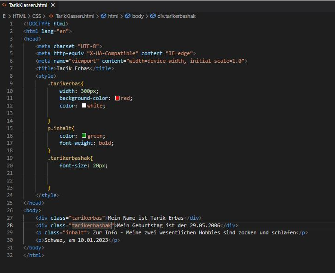This screenshot has width=335, height=273.
Task: Open the E: drive breadcrumb
Action: click(4, 16)
